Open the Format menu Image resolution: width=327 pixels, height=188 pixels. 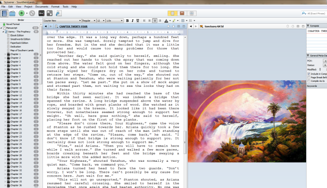(55, 7)
